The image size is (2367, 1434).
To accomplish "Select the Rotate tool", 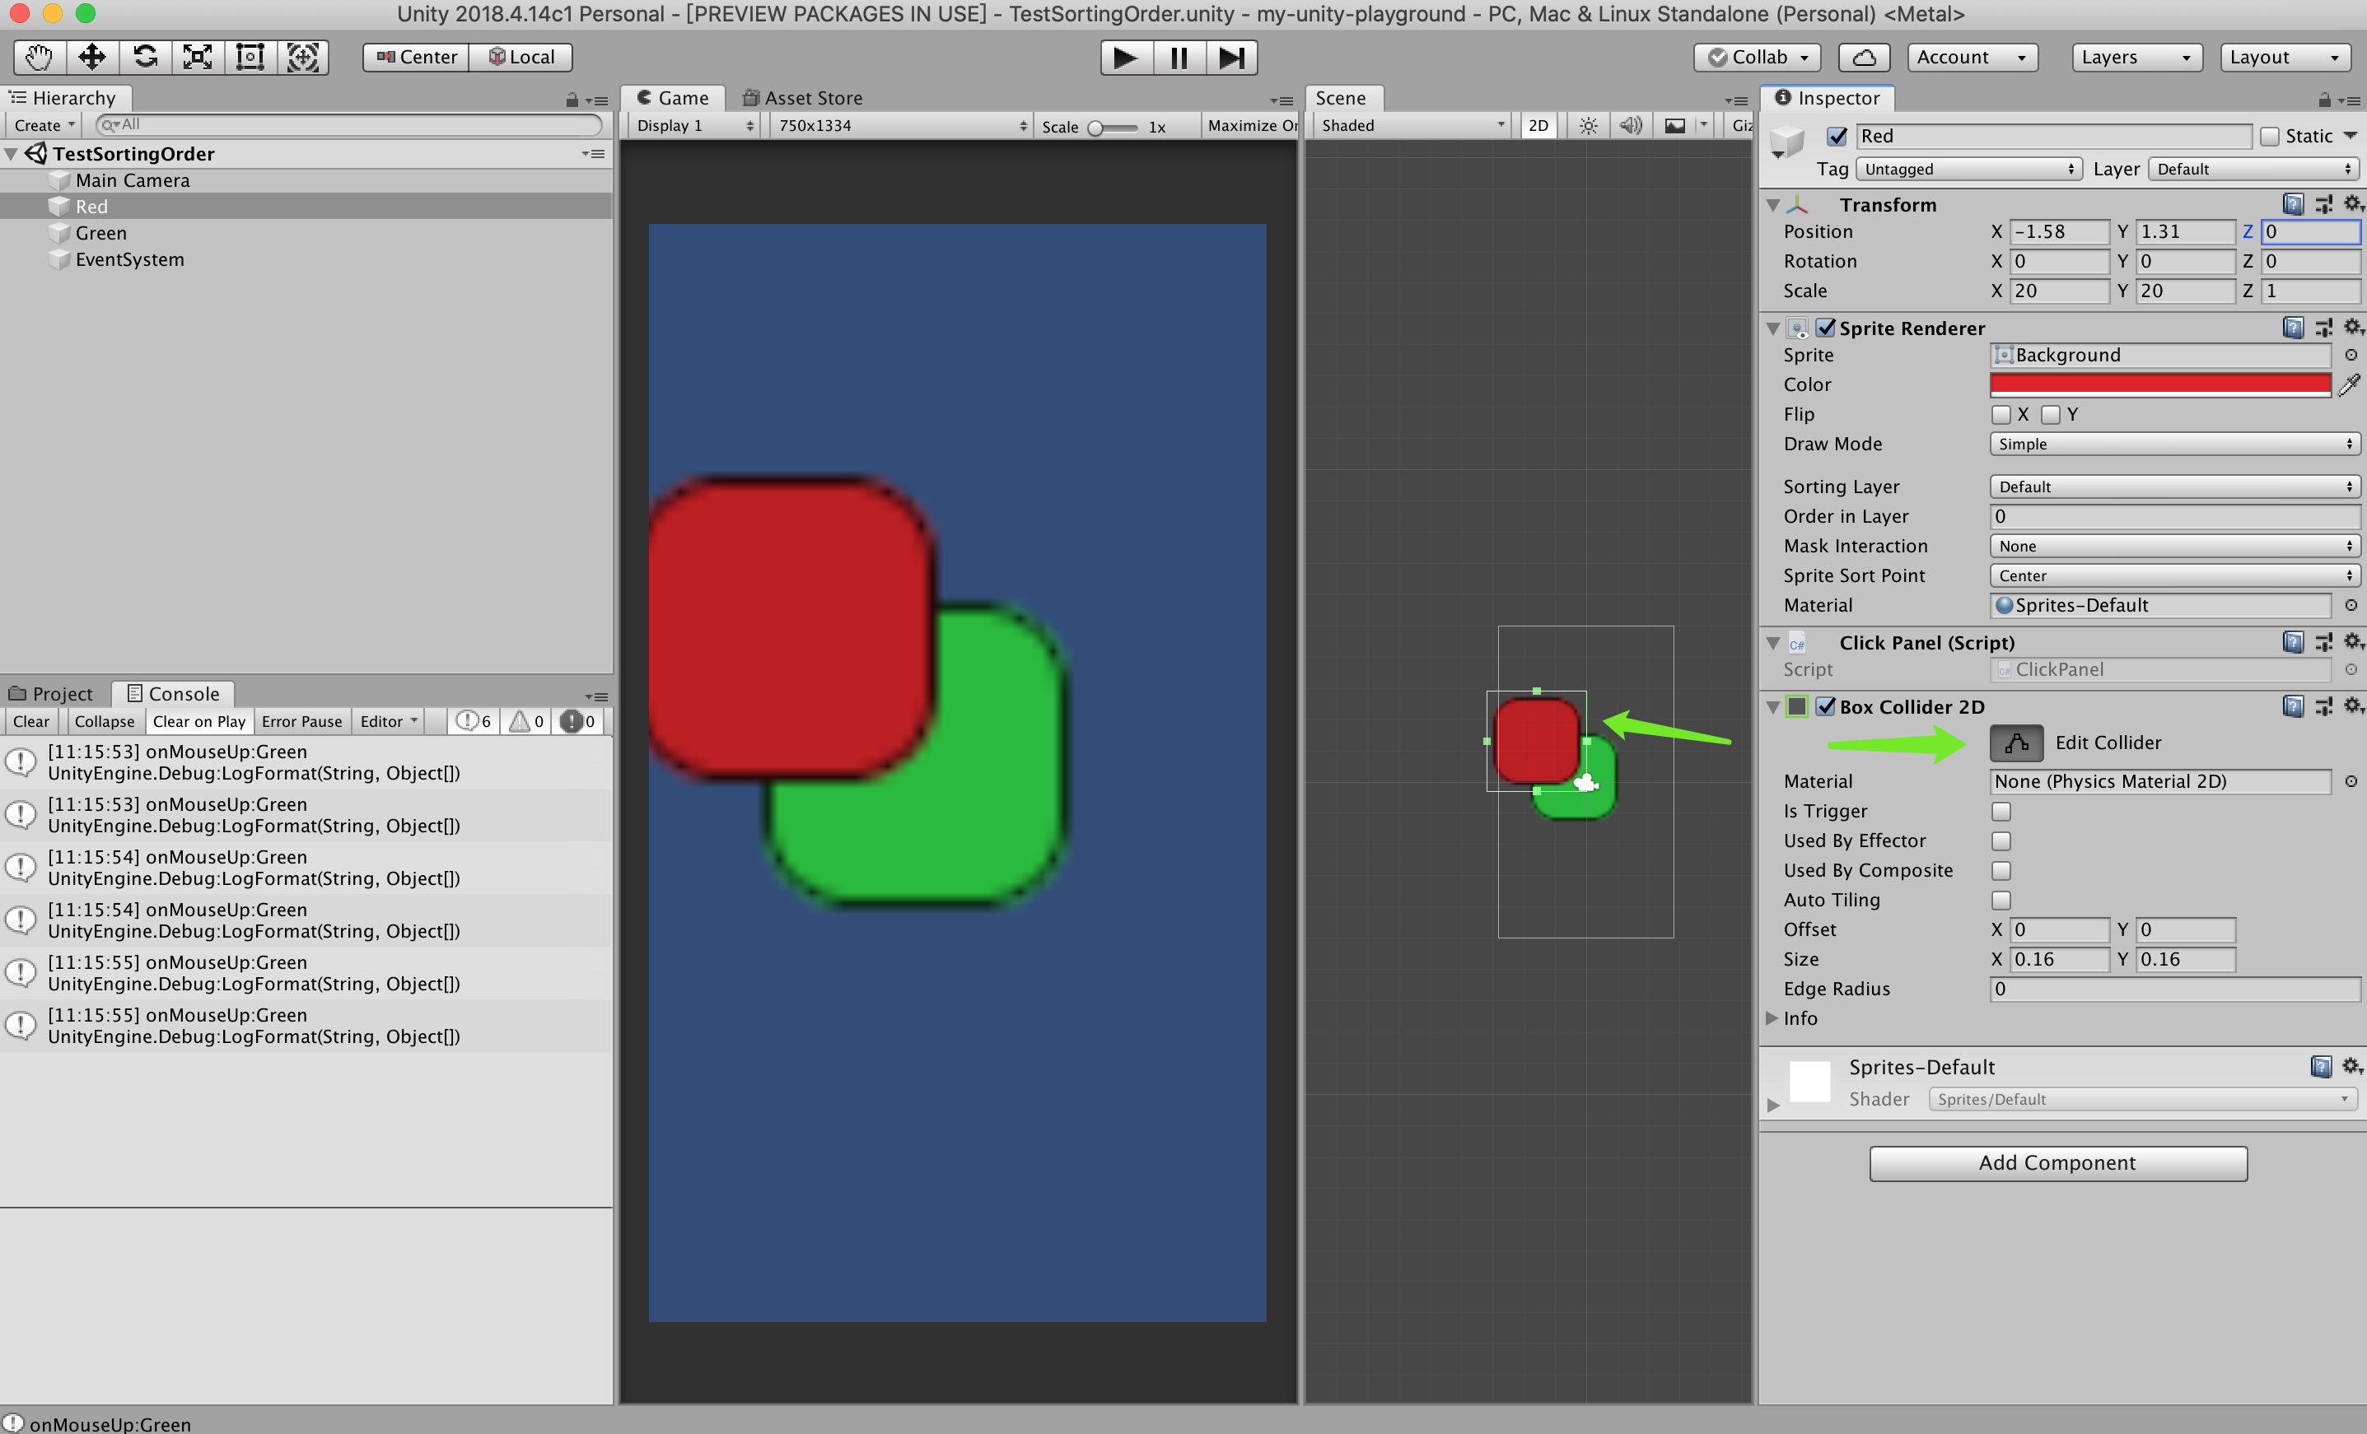I will point(145,58).
